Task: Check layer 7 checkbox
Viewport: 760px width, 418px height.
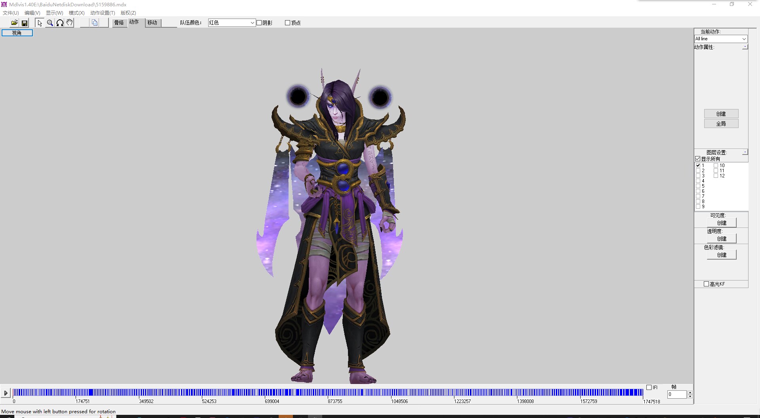Action: pos(698,196)
